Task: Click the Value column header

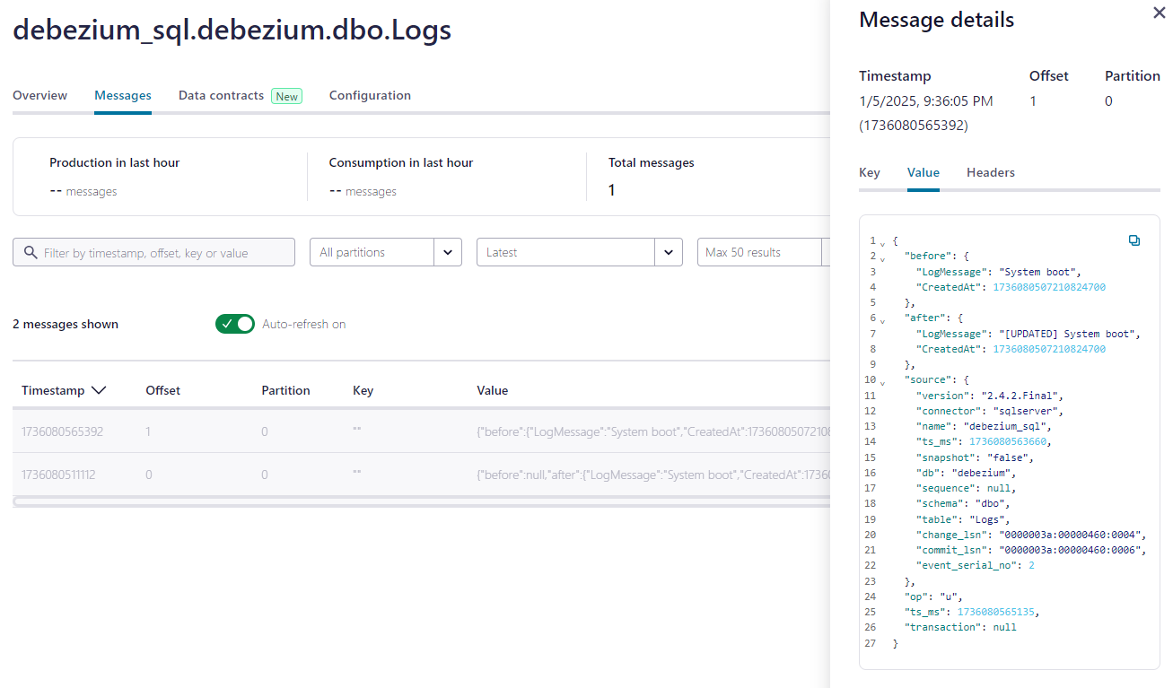Action: click(493, 390)
